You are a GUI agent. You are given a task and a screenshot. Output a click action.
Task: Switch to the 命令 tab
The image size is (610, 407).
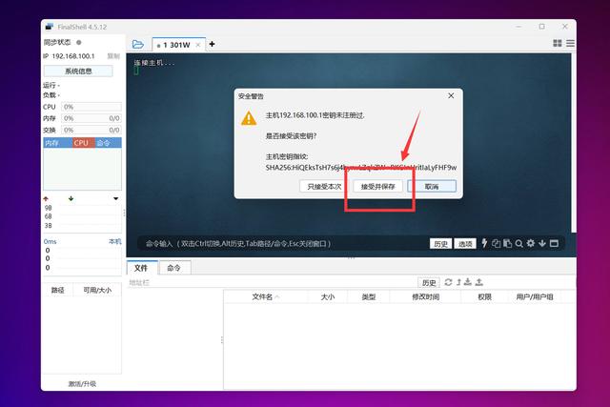pos(173,268)
